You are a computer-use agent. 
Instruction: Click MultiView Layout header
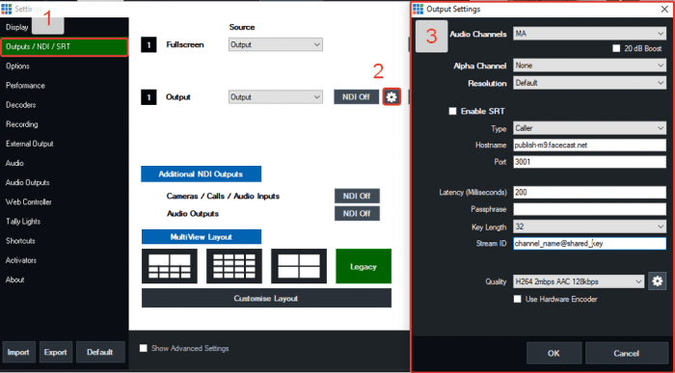point(201,237)
